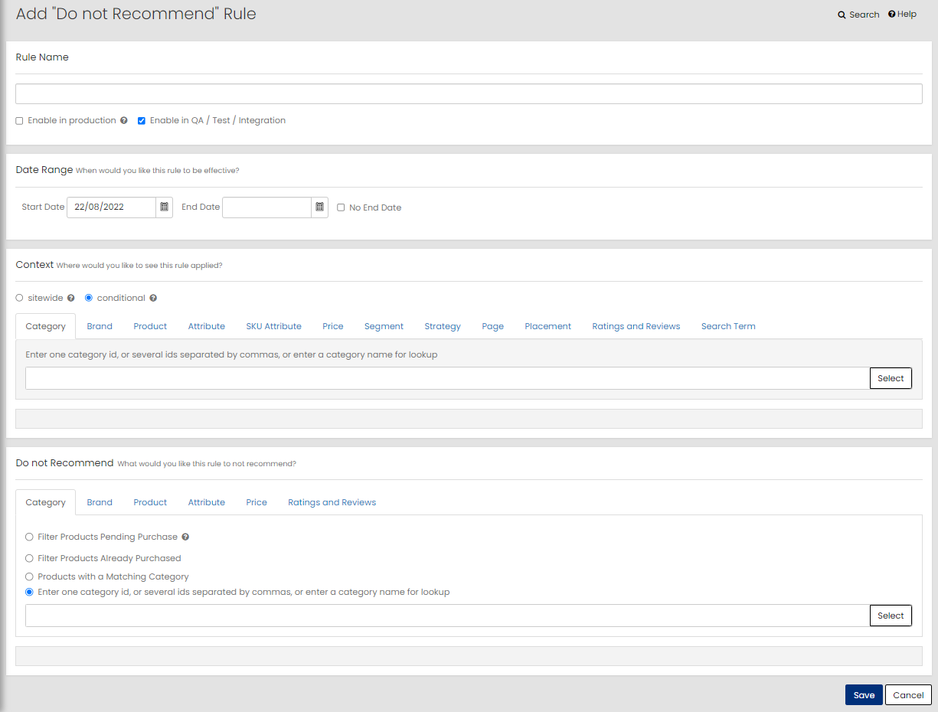Select Products with a Matching Category
This screenshot has height=712, width=938.
pos(30,577)
